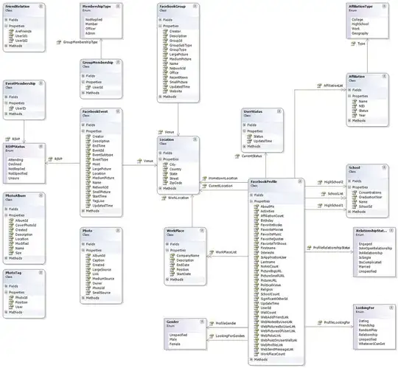Expand the Fields section of Location

click(x=160, y=153)
